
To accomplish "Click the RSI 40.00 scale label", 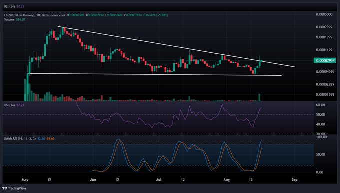I will (x=320, y=124).
